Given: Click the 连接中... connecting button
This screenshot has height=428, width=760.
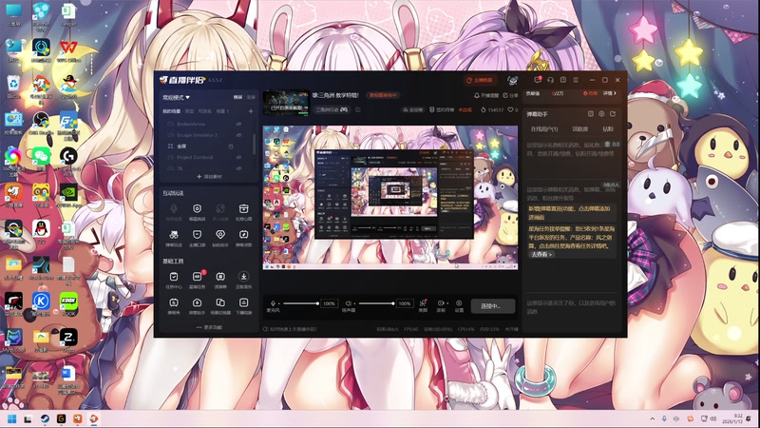Looking at the screenshot, I should coord(493,305).
